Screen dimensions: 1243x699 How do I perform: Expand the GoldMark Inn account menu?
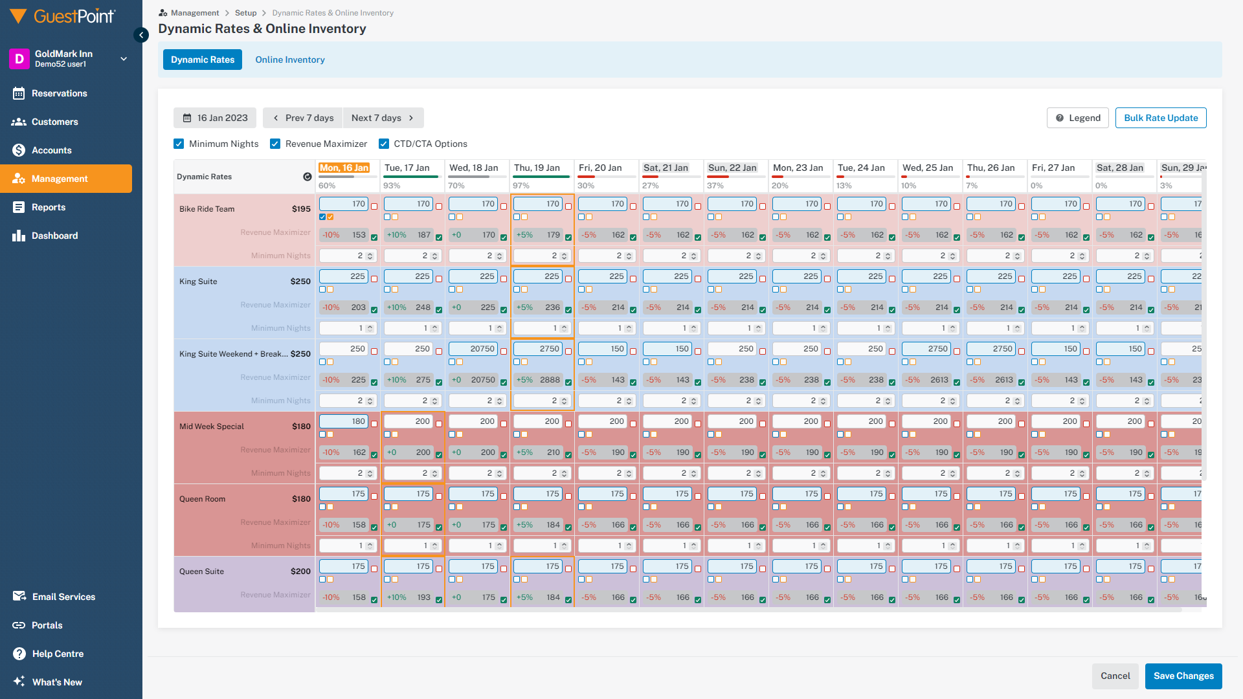(124, 59)
